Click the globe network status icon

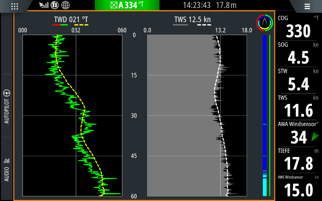(x=65, y=5)
